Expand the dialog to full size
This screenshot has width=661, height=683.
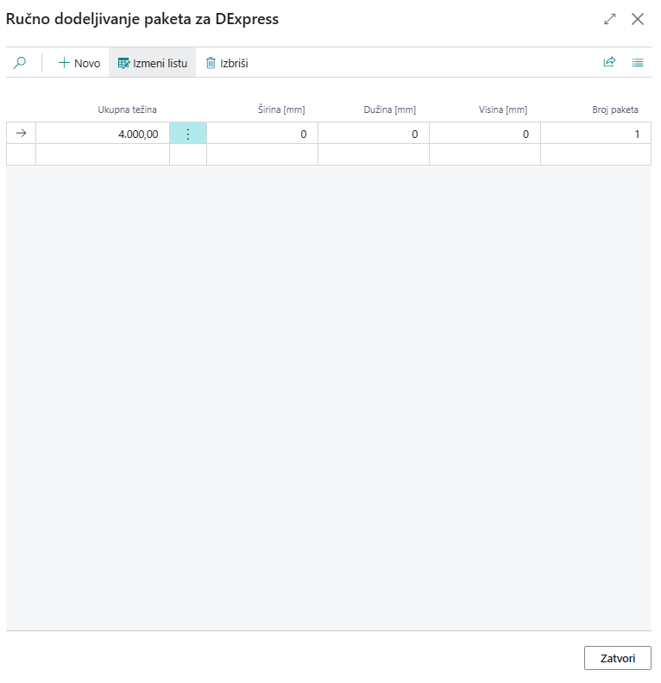coord(610,19)
